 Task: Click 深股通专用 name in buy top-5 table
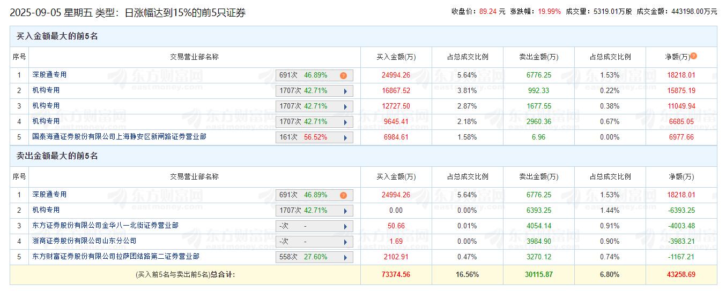(49, 75)
